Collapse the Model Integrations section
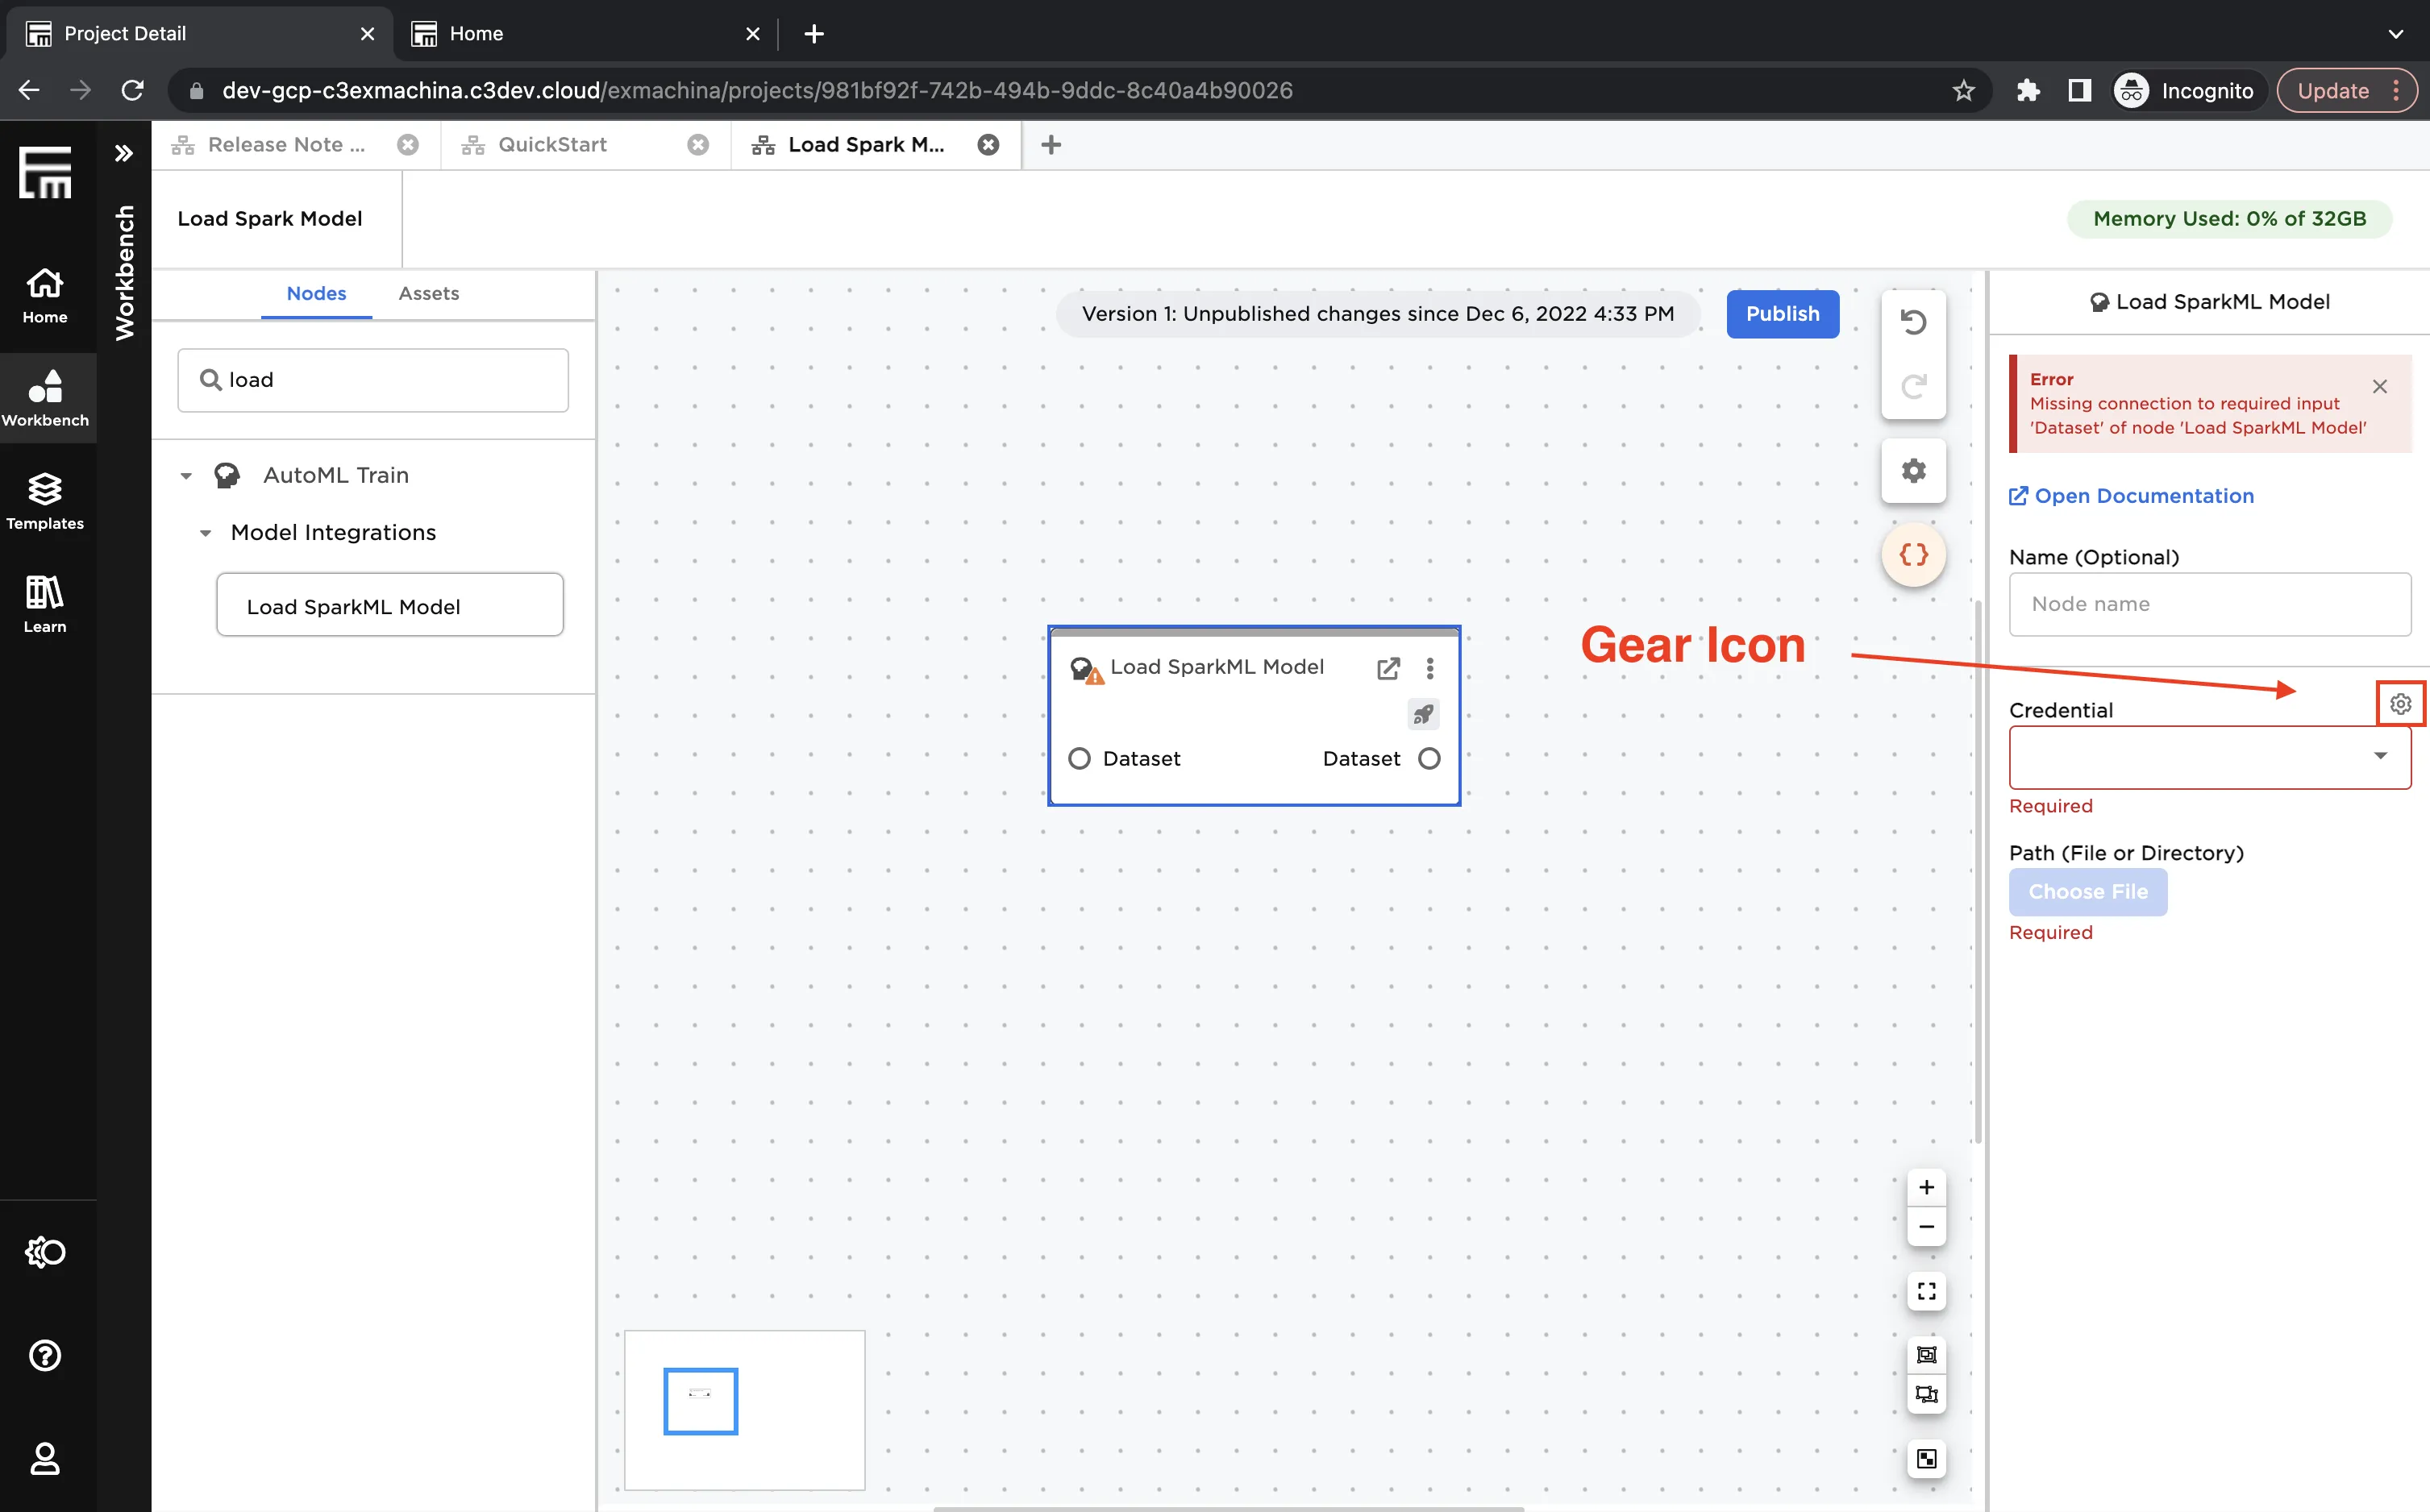The height and width of the screenshot is (1512, 2430). (x=205, y=533)
